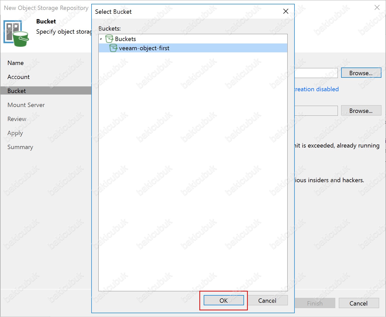This screenshot has width=386, height=317.
Task: Open the Name step in wizard sidebar
Action: 16,63
